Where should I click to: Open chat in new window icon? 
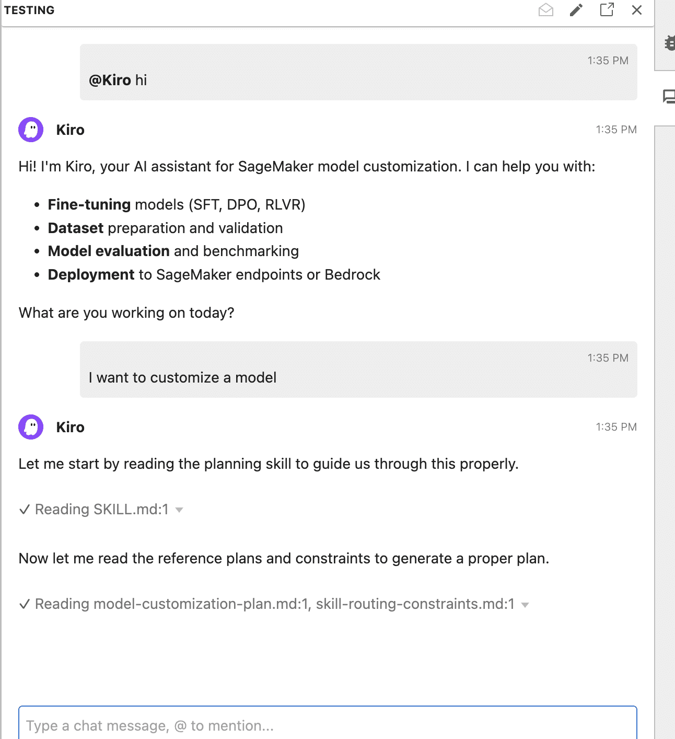click(x=607, y=10)
